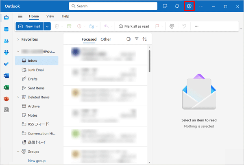This screenshot has width=244, height=165.
Task: Select the Junk Email folder
Action: pos(37,70)
